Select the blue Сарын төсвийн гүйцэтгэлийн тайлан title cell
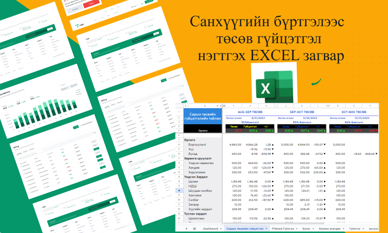Viewport: 388px width, 233px height. click(x=203, y=116)
